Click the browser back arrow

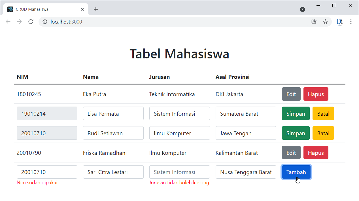8,22
